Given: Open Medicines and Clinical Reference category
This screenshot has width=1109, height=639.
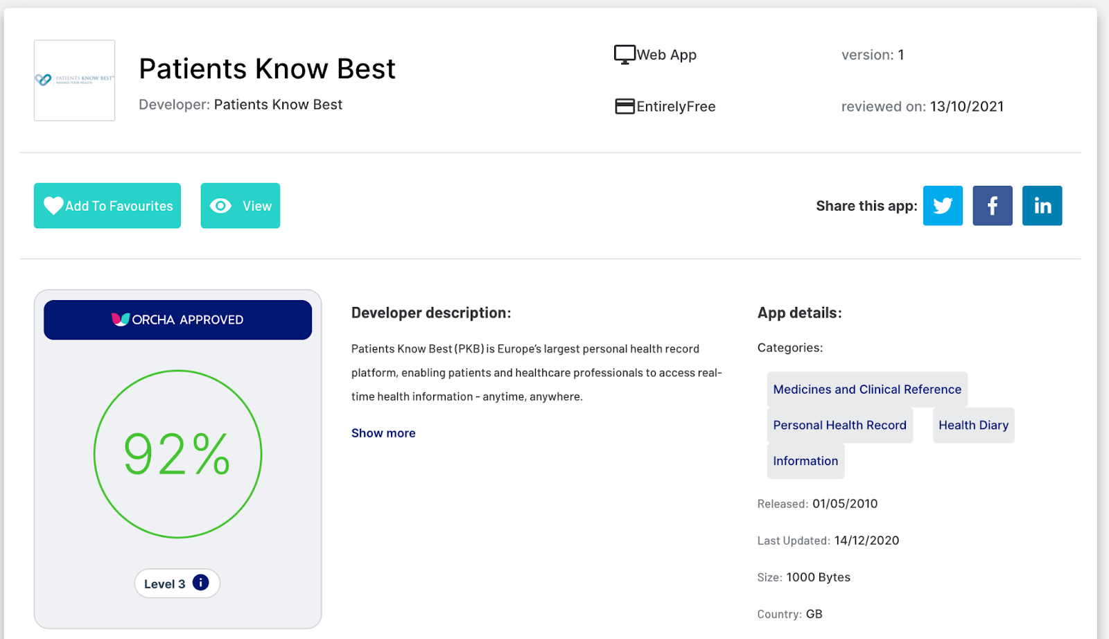Looking at the screenshot, I should [867, 389].
